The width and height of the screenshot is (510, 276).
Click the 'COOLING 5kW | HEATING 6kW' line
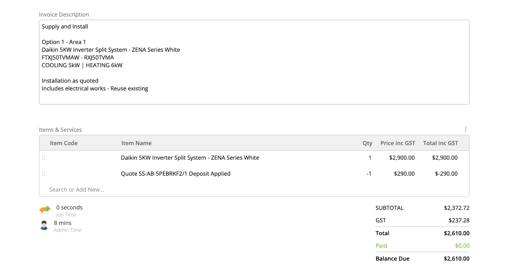point(82,65)
